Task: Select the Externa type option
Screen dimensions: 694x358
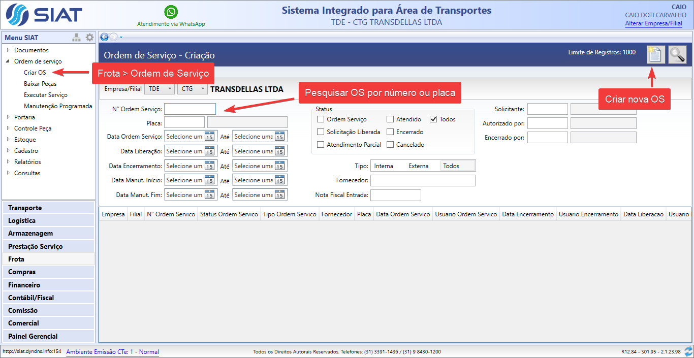Action: (x=418, y=166)
